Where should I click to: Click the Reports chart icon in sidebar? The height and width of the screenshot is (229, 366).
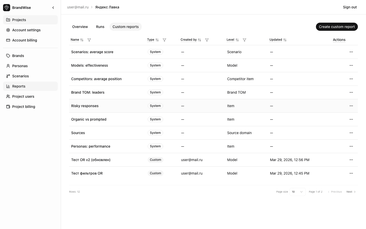[8, 86]
